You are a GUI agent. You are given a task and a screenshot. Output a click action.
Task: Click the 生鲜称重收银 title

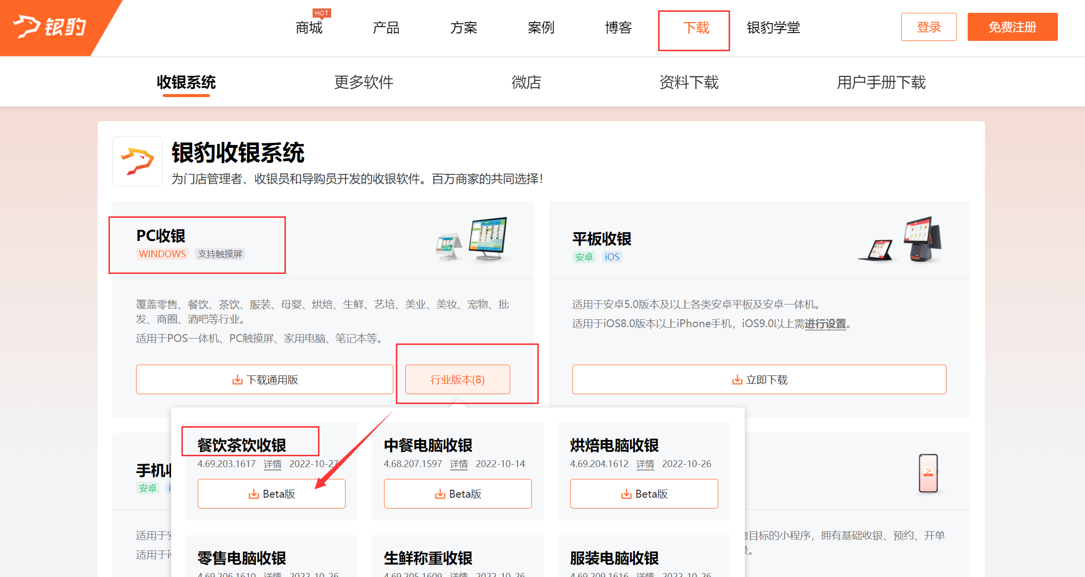pyautogui.click(x=428, y=558)
